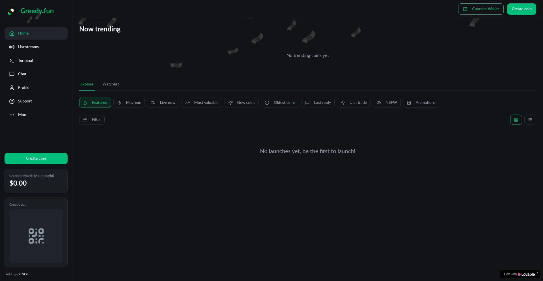Viewport: 543px width, 281px height.
Task: Click the Connect Wallet button
Action: click(480, 9)
